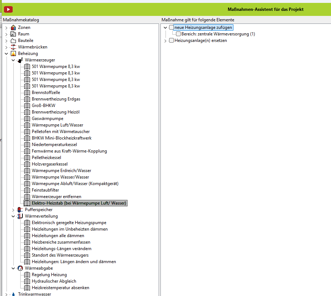Click the Raum category icon
The width and height of the screenshot is (331, 296).
tap(14, 34)
